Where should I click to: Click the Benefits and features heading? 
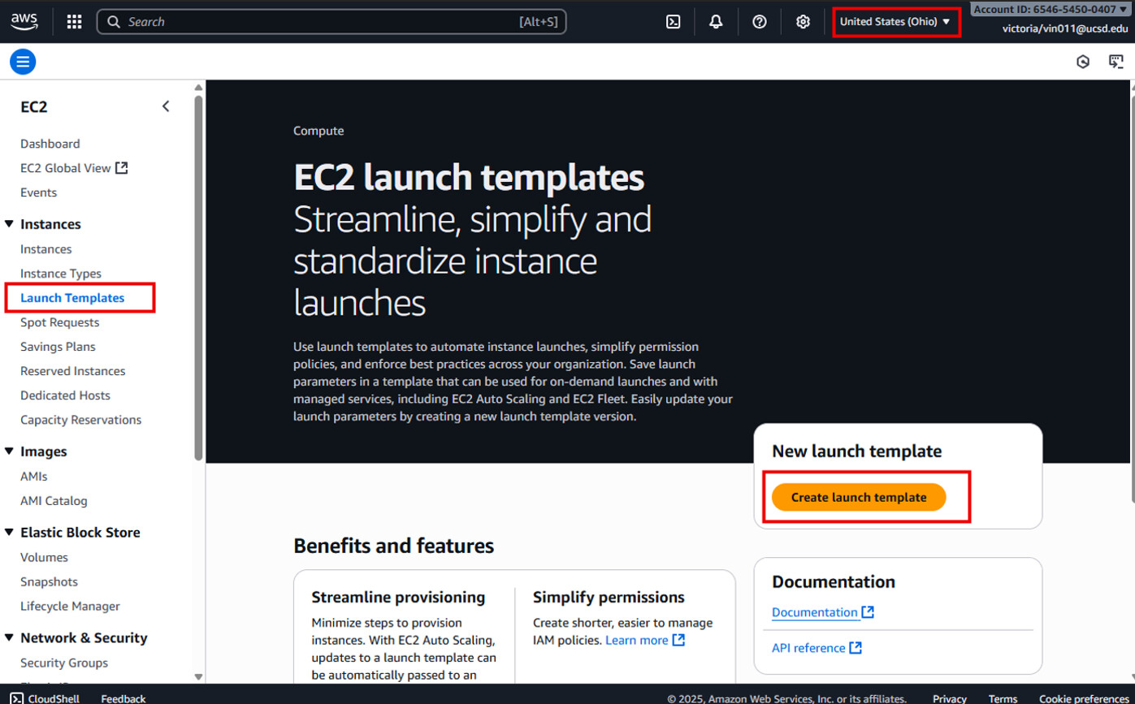pyautogui.click(x=393, y=546)
